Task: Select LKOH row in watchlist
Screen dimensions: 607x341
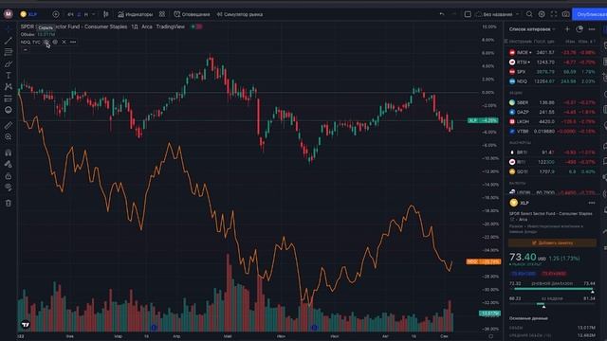Action: [x=552, y=121]
